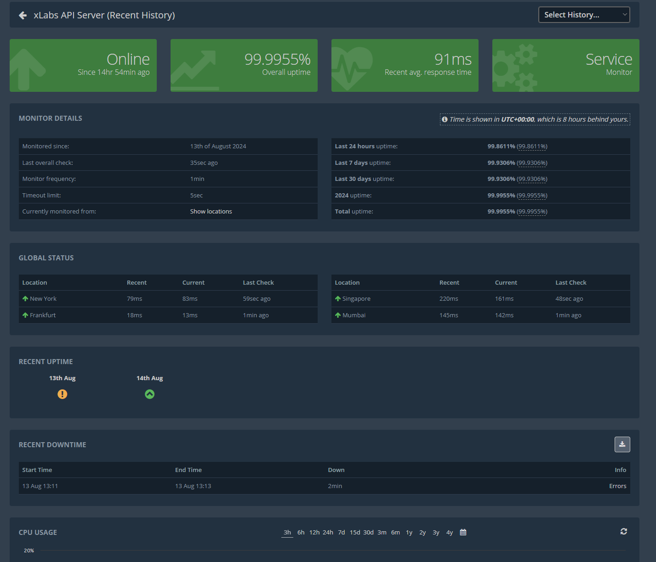Click the New York 83ms current value
The image size is (656, 562).
click(x=190, y=299)
